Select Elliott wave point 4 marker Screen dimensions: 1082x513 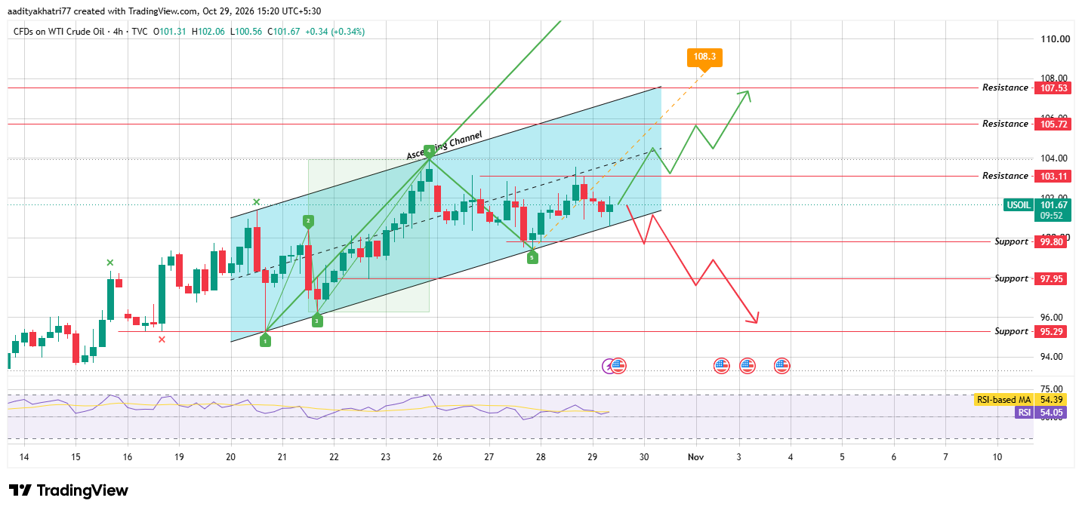click(x=429, y=150)
